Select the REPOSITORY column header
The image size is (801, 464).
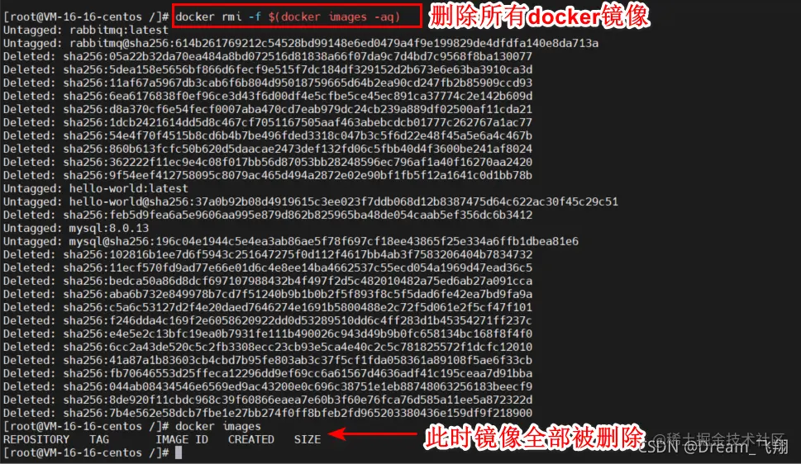point(36,439)
